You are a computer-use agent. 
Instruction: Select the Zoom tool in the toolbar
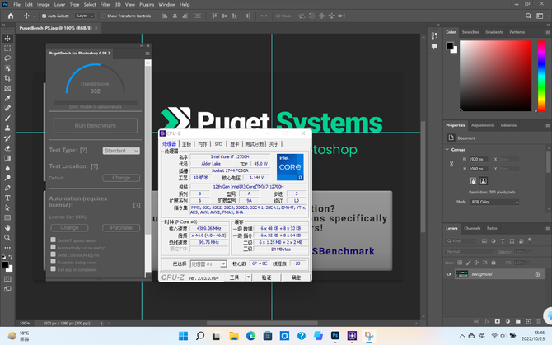pos(7,237)
